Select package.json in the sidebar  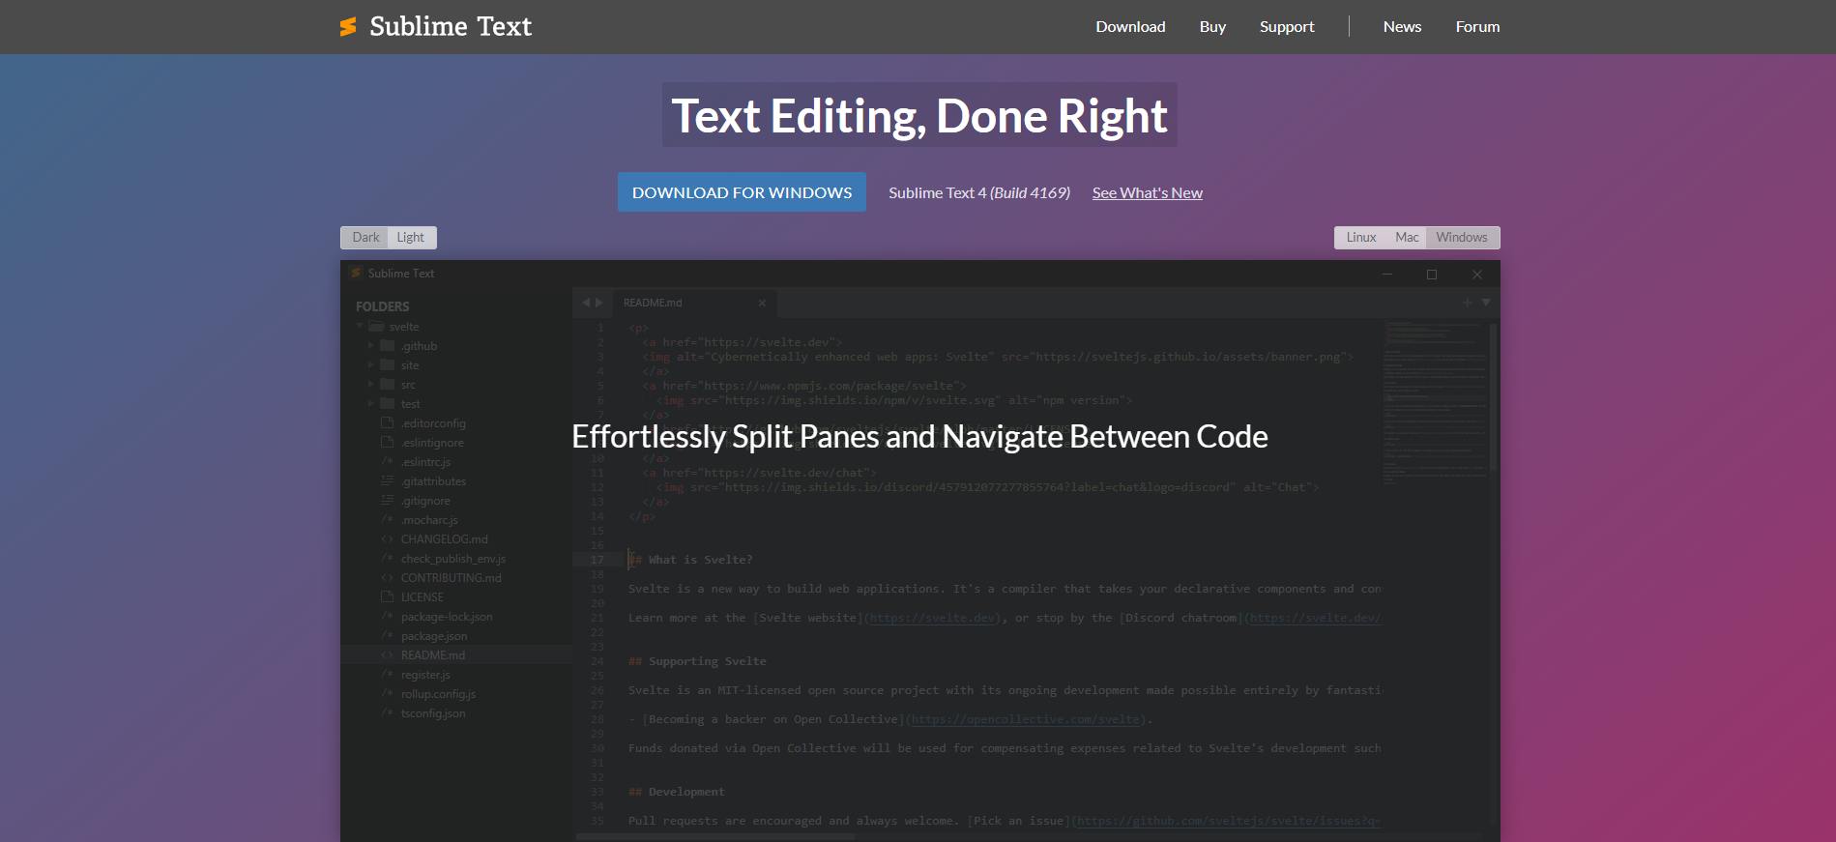tap(434, 636)
